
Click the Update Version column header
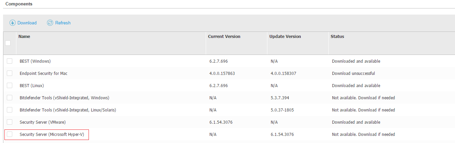[285, 37]
